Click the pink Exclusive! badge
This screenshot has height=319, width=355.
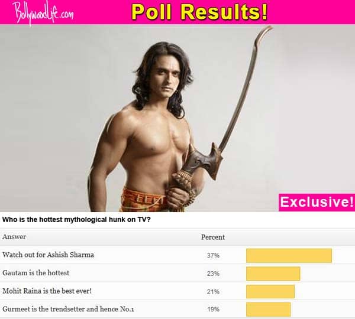click(x=317, y=202)
